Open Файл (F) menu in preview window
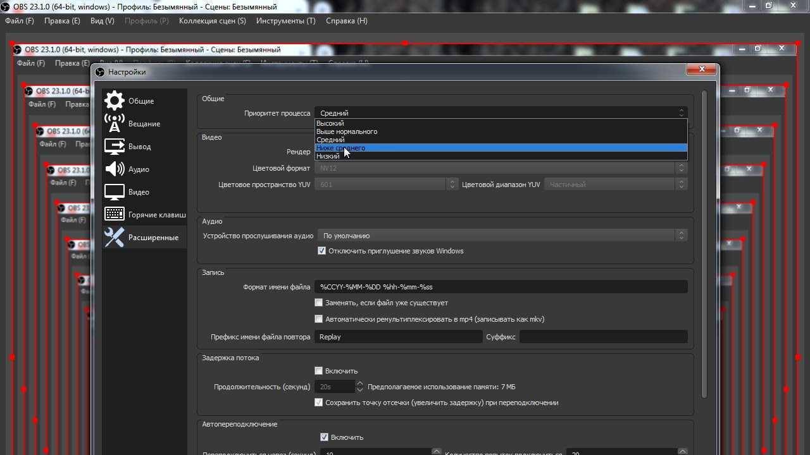The width and height of the screenshot is (810, 455). click(x=31, y=63)
